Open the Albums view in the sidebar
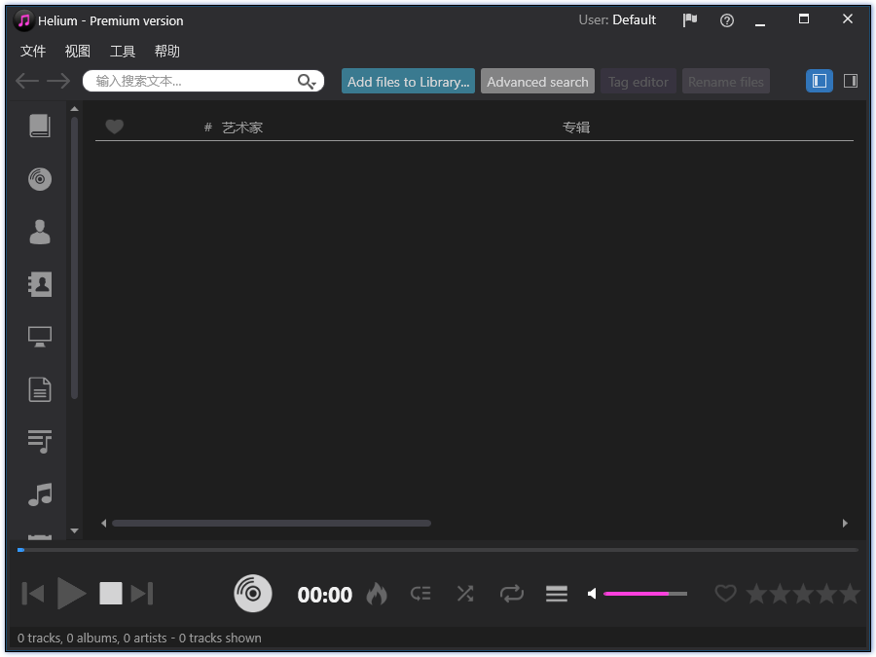This screenshot has width=876, height=657. click(39, 179)
